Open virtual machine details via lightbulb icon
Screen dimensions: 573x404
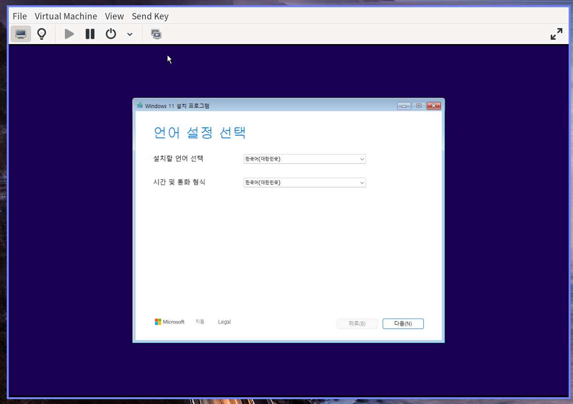42,34
